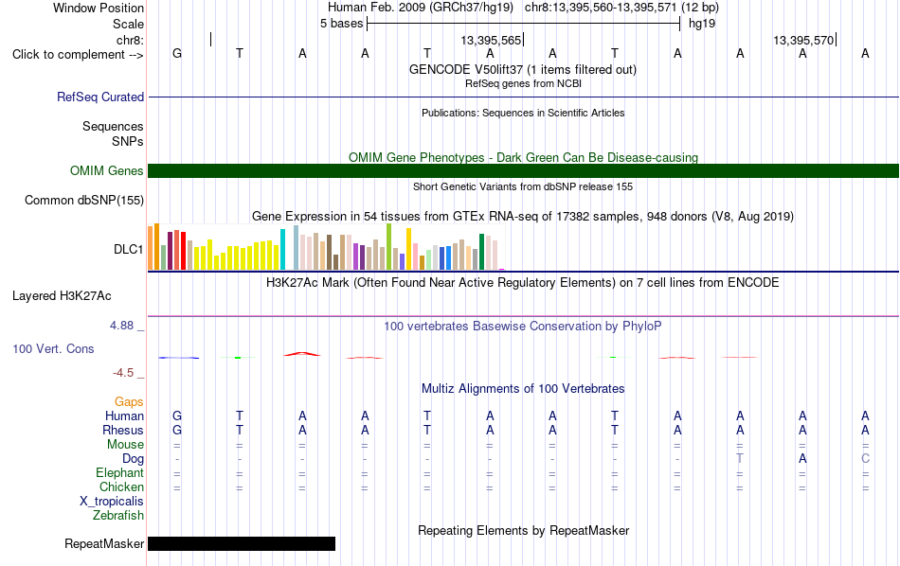Click the 13,395,565 position marker

492,40
